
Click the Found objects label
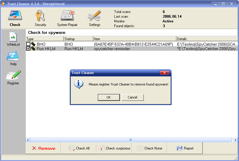[124, 26]
